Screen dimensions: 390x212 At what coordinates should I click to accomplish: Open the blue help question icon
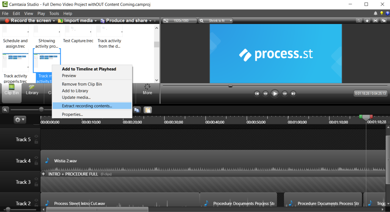(x=388, y=13)
